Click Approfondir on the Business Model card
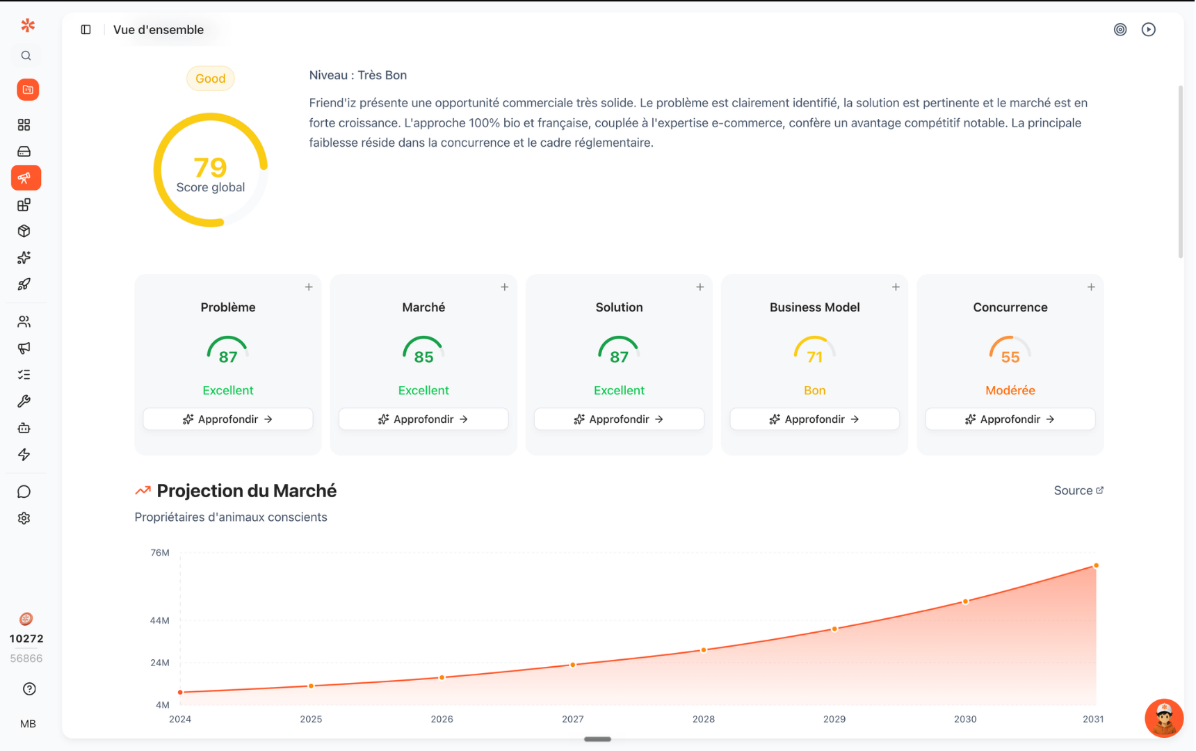Screen dimensions: 1196x751 [x=814, y=419]
